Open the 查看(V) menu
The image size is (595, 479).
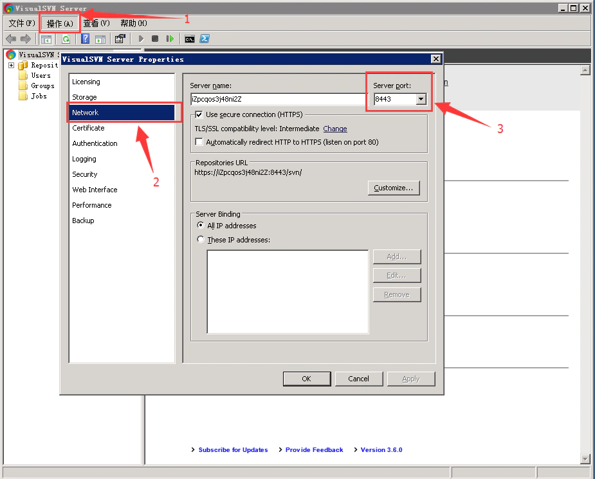coord(96,24)
